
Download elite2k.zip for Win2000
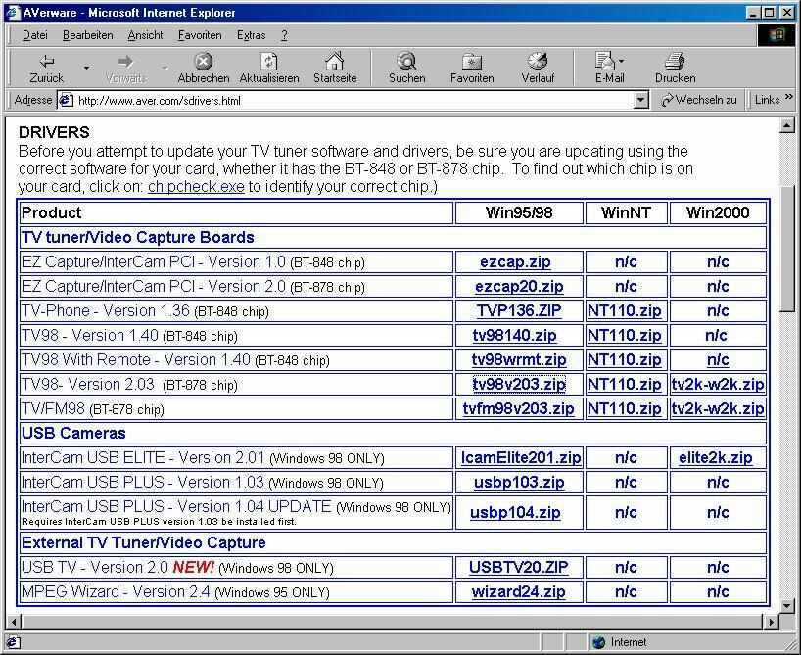pos(717,457)
